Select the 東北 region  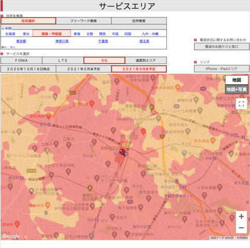[26, 34]
